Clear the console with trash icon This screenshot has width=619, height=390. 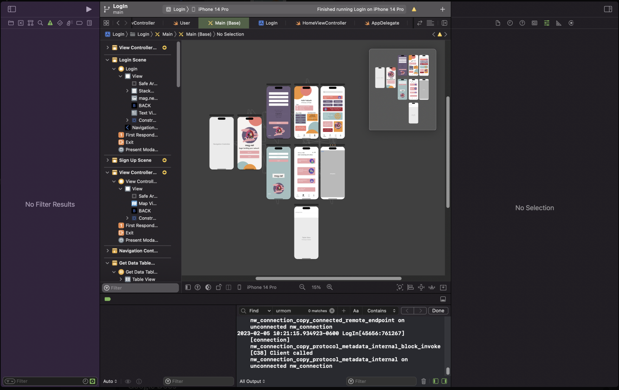click(x=424, y=381)
